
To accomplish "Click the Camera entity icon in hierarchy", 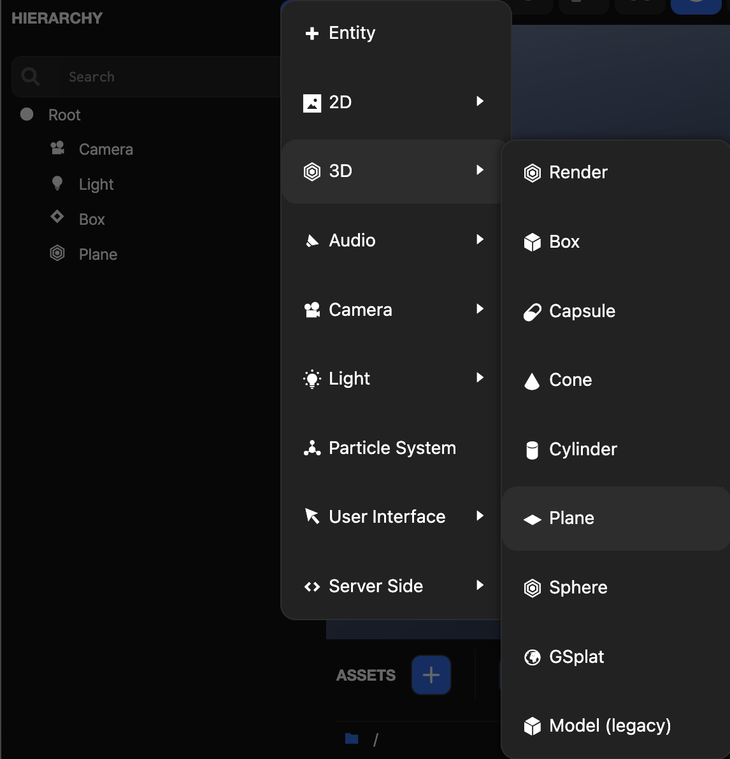I will [x=57, y=148].
